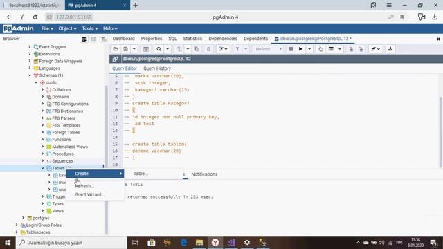Open the Help menu

[110, 28]
